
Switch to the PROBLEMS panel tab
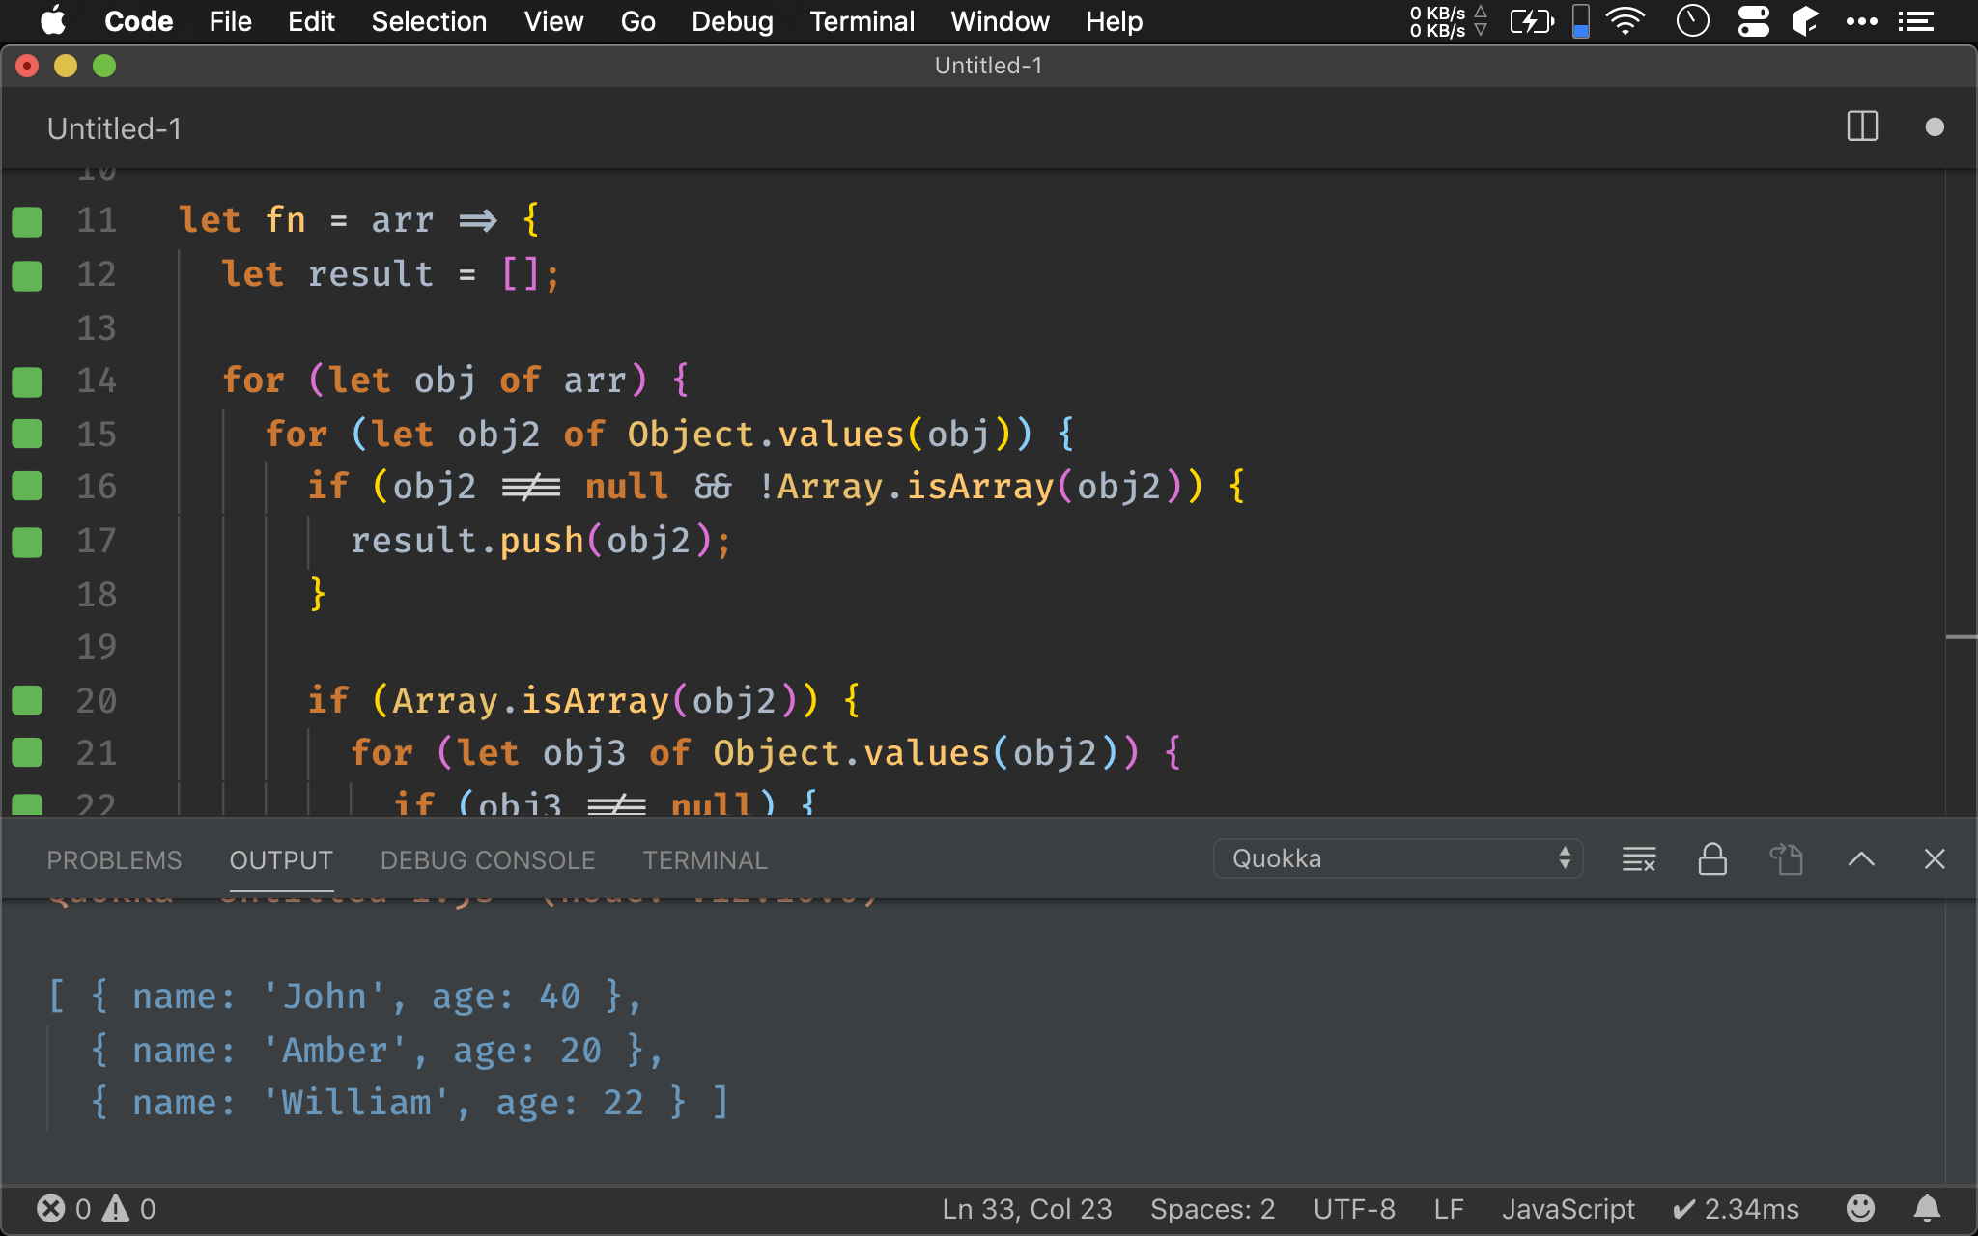tap(114, 859)
